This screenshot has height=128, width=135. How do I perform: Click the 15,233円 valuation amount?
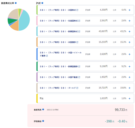pos(103,42)
